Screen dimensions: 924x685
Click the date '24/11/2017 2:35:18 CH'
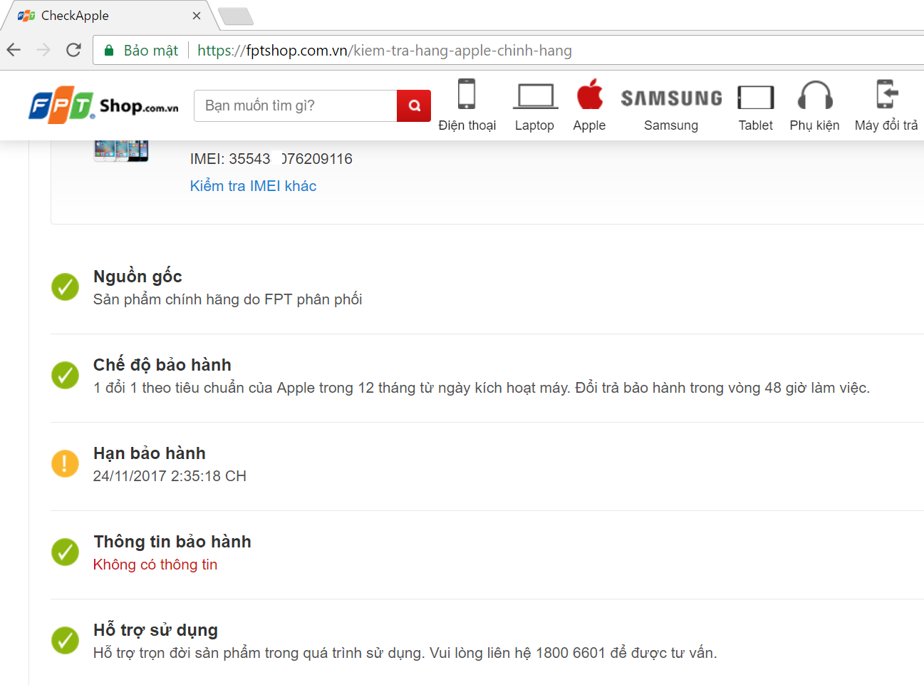[x=170, y=476]
